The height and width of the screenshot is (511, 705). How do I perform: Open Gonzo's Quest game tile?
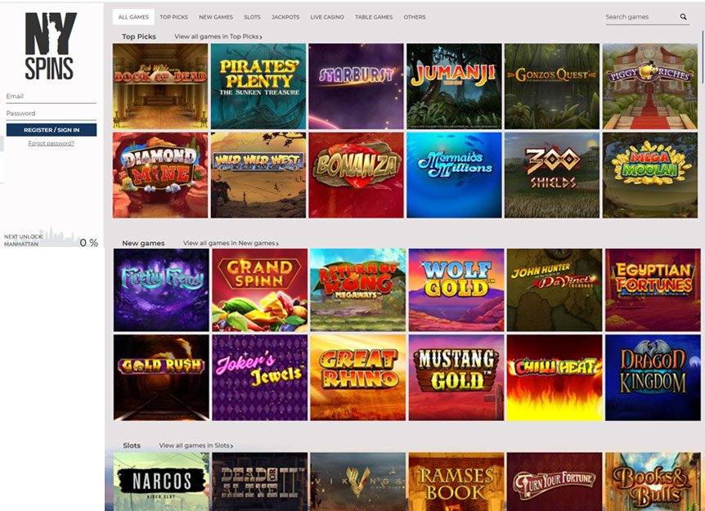pyautogui.click(x=552, y=87)
